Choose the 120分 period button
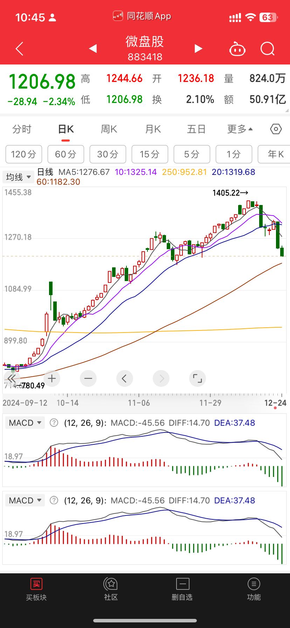Viewport: 290px width, 628px height. click(x=24, y=154)
